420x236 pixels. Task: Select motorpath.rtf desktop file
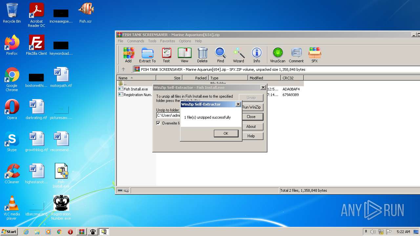click(61, 77)
